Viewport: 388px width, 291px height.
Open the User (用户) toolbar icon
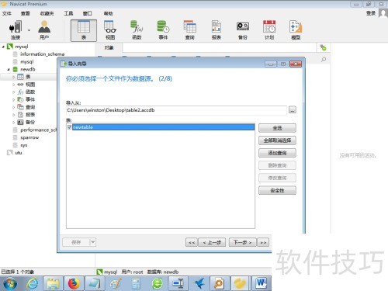pyautogui.click(x=44, y=29)
